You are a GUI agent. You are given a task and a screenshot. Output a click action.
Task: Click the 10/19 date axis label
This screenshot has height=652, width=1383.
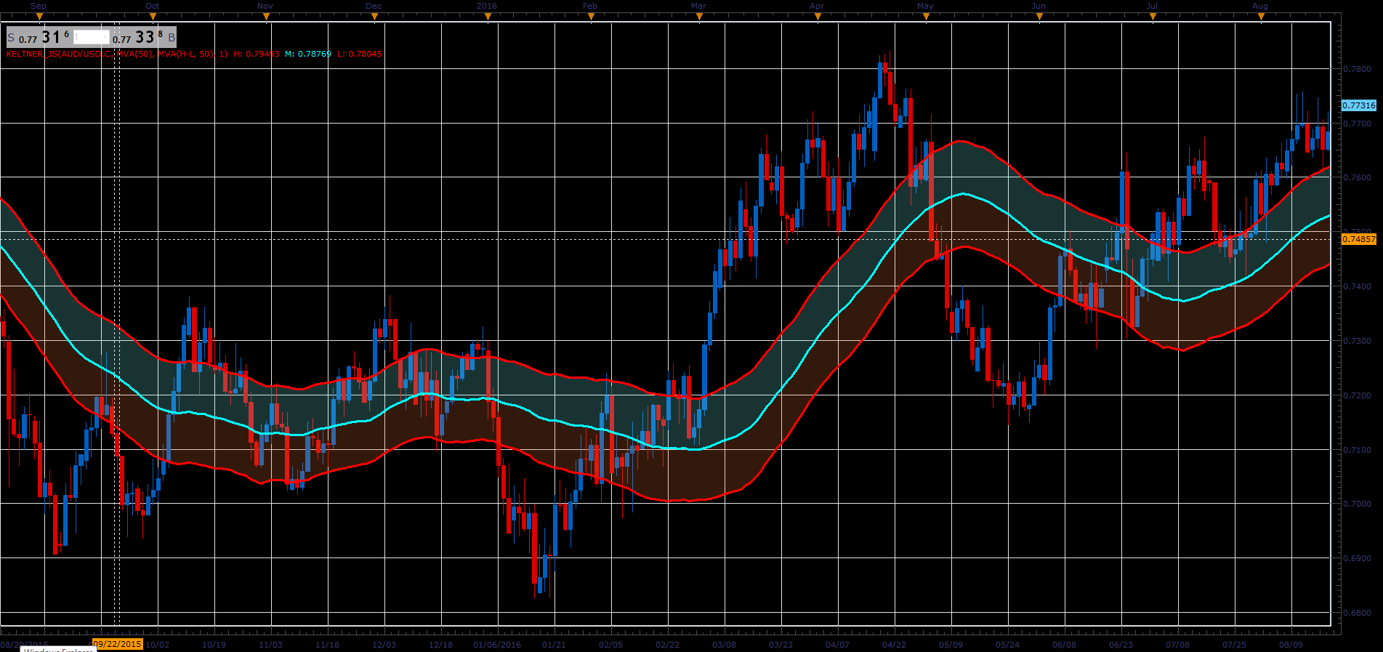[x=214, y=645]
